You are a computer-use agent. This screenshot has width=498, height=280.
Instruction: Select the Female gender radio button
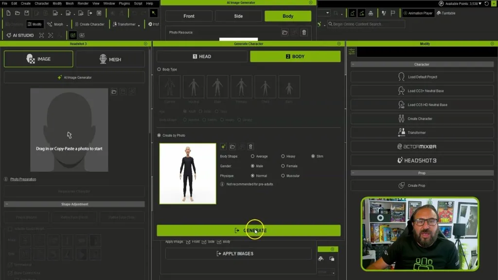click(x=283, y=166)
